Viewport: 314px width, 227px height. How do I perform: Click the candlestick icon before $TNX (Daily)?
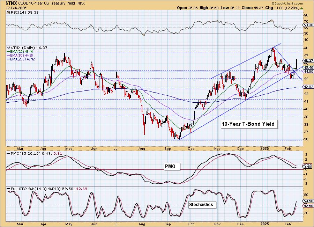[x=8, y=48]
